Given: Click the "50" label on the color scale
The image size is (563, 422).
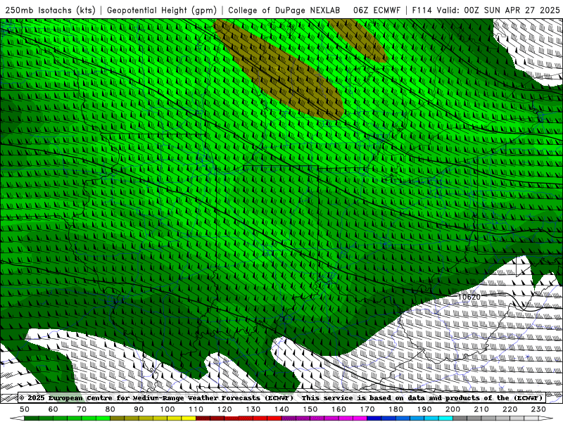Looking at the screenshot, I should [x=25, y=409].
